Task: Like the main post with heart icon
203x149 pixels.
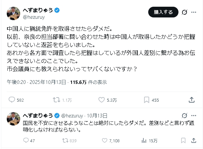Action: pyautogui.click(x=102, y=100)
